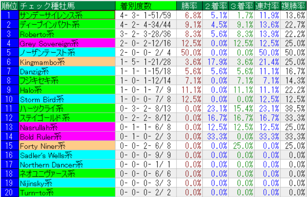Click the 2着率 column header
The image size is (307, 197).
tap(215, 5)
